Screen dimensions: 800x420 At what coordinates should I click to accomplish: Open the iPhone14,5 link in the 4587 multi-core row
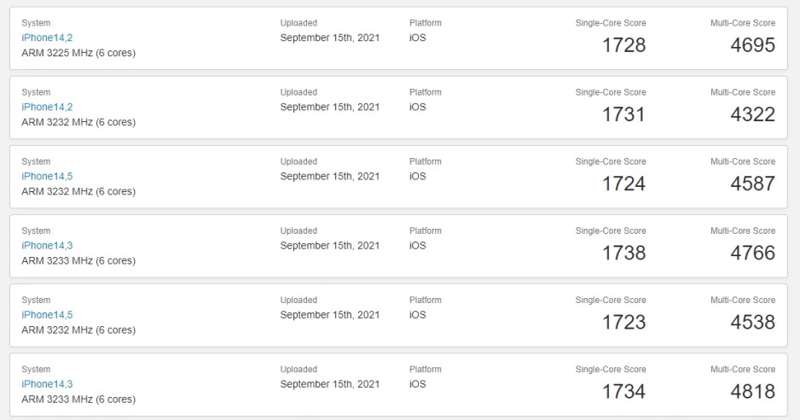47,176
